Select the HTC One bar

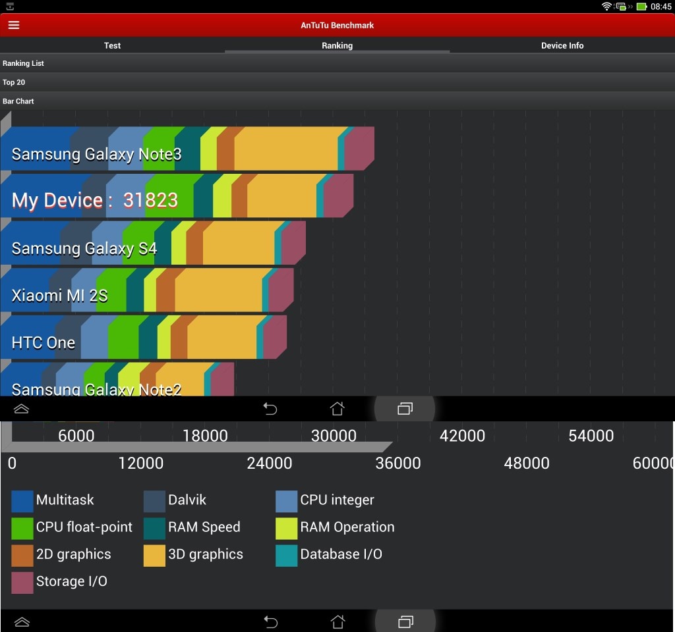pyautogui.click(x=143, y=337)
